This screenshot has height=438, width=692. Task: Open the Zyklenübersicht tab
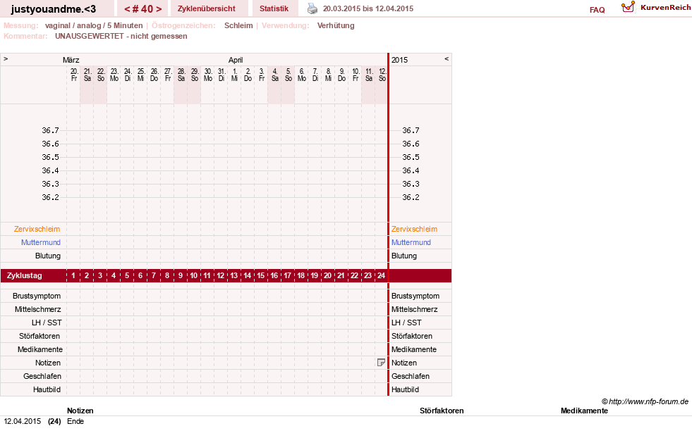[x=207, y=8]
